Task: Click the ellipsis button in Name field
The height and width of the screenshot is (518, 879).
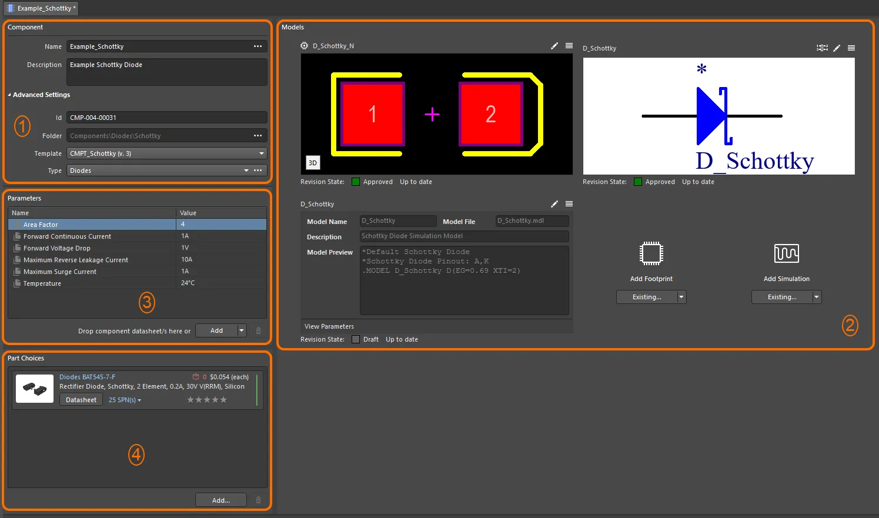Action: click(258, 46)
